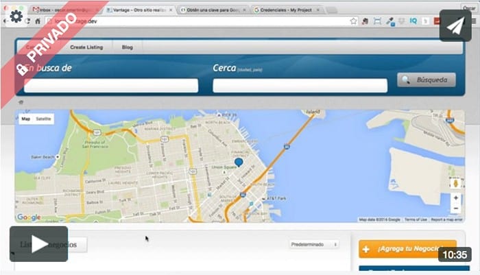Switch to Credenciales - My Project tab
The image size is (480, 275).
click(x=286, y=10)
